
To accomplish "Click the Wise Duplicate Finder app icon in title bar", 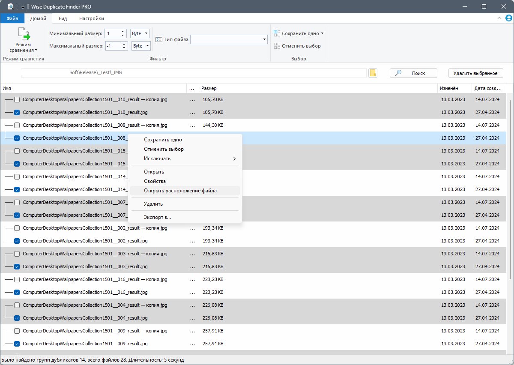I will click(11, 6).
